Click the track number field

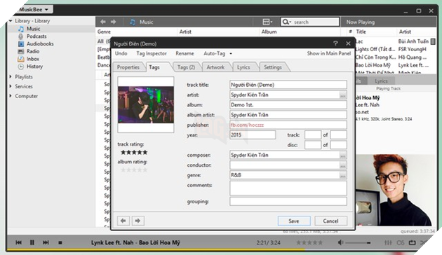pyautogui.click(x=313, y=135)
